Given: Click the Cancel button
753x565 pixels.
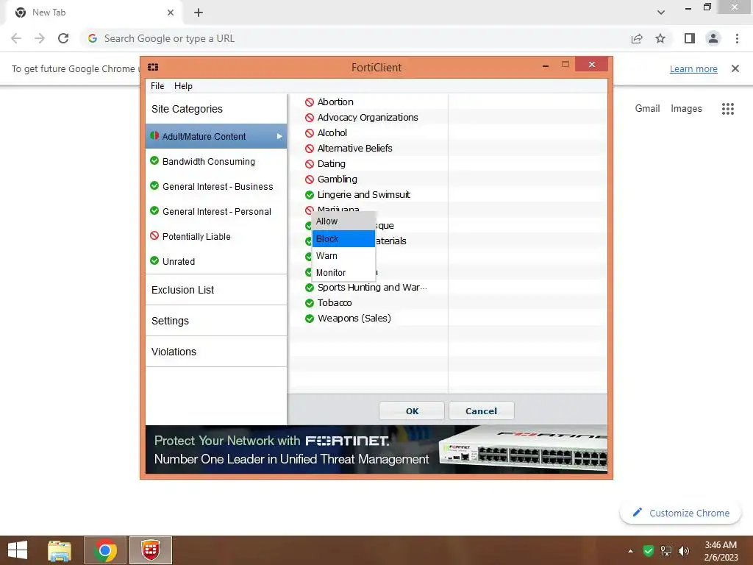Looking at the screenshot, I should 481,411.
